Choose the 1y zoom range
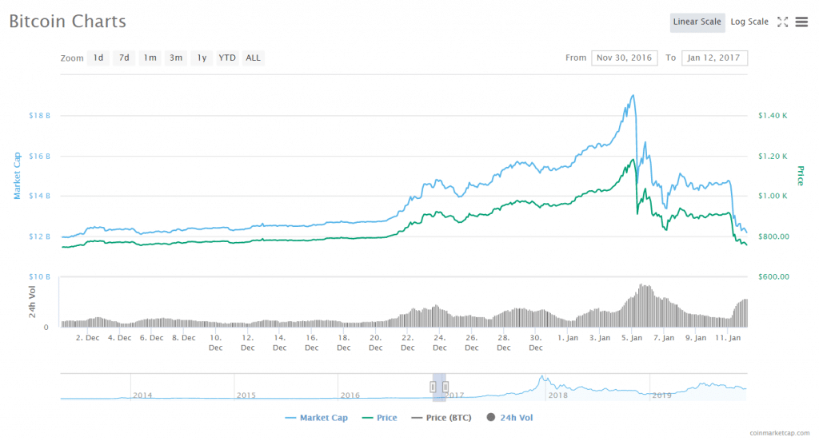The image size is (819, 441). coord(202,58)
